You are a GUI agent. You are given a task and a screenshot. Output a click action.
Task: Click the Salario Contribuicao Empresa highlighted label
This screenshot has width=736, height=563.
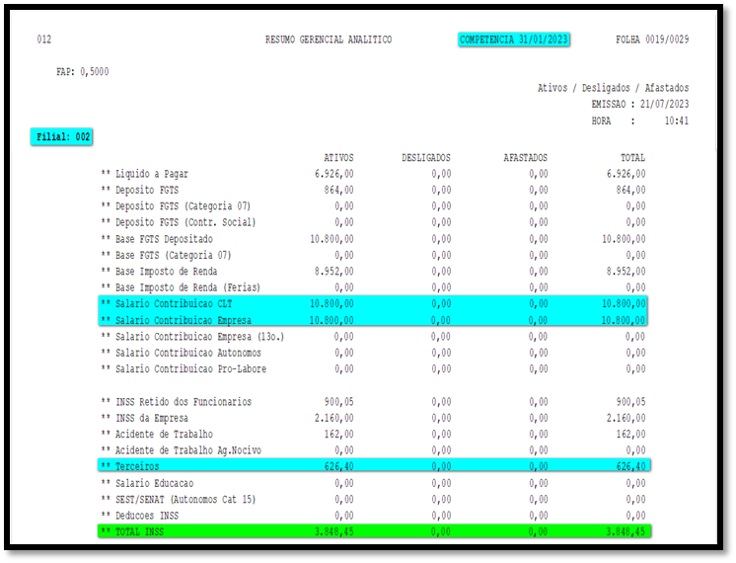pos(184,320)
